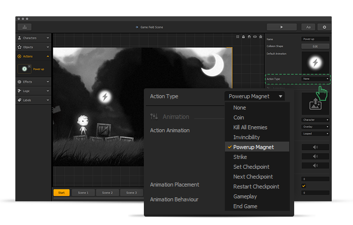Click the third speaker sound slot

point(315,165)
